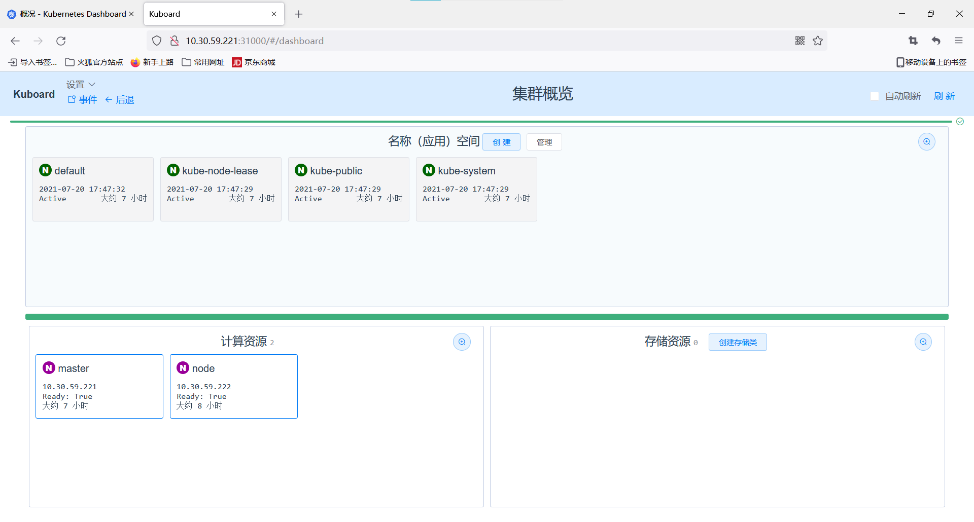Open the 火狐官方站点 bookmark folder
This screenshot has height=522, width=974.
[94, 62]
